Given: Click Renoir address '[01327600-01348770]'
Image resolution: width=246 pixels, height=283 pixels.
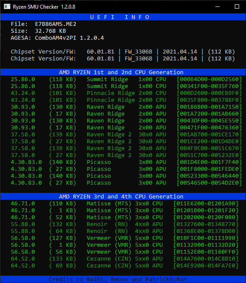Looking at the screenshot, I should 206,224.
